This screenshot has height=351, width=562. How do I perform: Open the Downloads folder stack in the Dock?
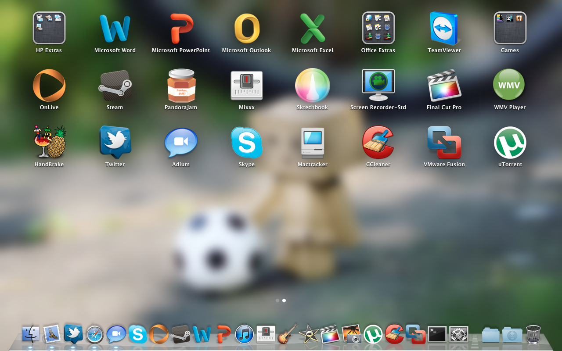[512, 335]
